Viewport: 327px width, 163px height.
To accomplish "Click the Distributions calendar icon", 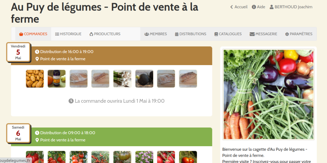I will [x=177, y=34].
